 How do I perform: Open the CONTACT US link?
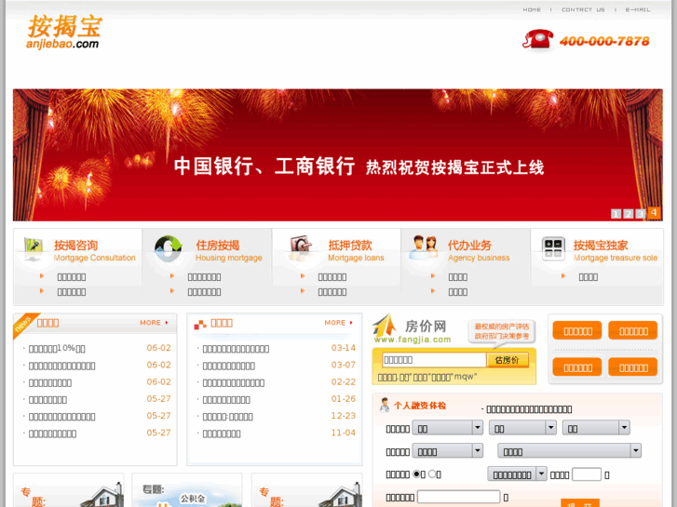[583, 9]
